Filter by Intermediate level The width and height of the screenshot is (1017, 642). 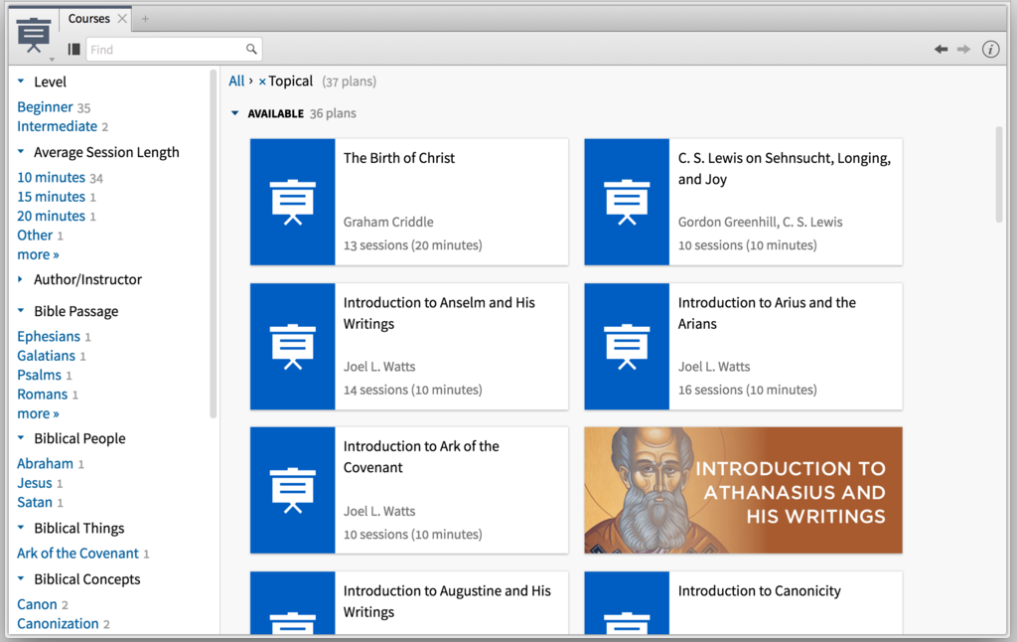point(57,126)
